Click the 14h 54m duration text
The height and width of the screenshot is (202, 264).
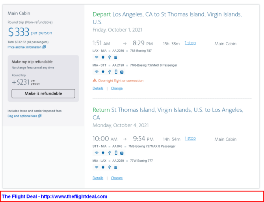171,139
